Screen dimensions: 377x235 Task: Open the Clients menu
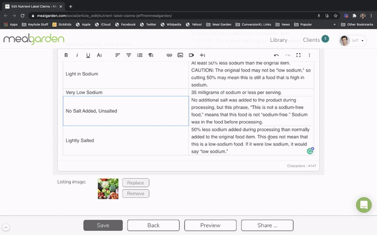(312, 40)
